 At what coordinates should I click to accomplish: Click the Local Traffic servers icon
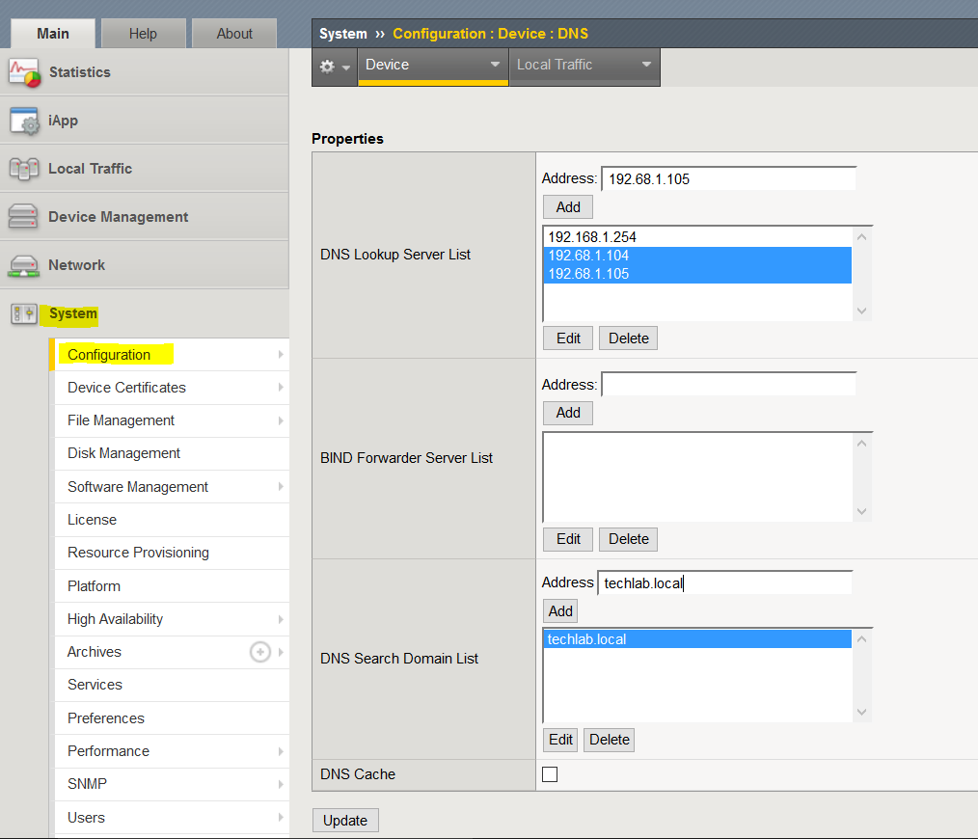coord(24,169)
